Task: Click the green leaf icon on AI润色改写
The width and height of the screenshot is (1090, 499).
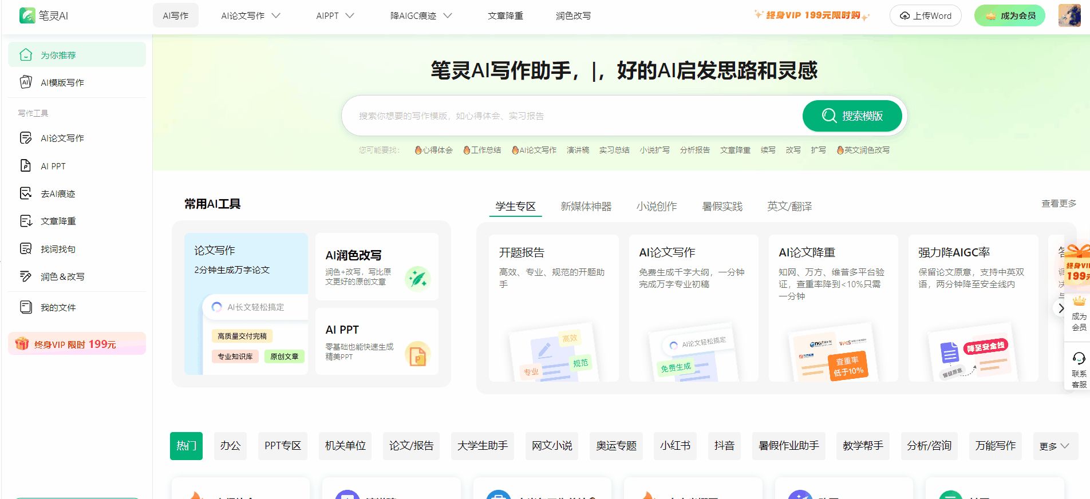Action: click(418, 279)
